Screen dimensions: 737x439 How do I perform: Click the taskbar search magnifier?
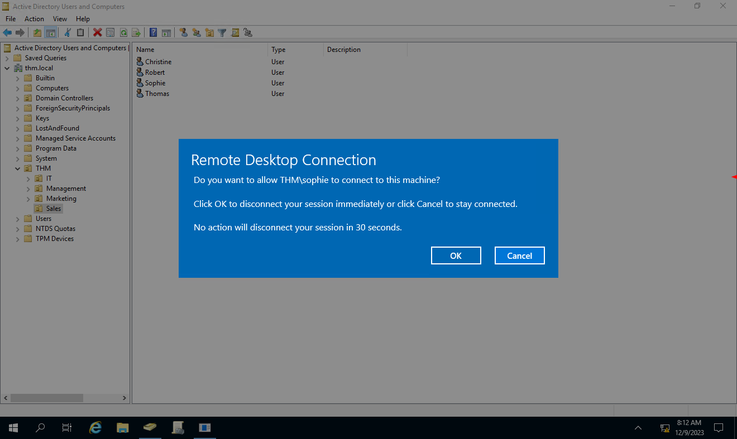pyautogui.click(x=40, y=428)
